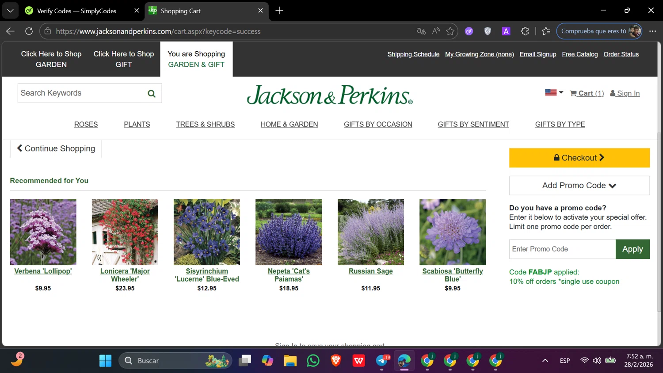Click the Jackson & Perkins logo
Viewport: 663px width, 373px height.
click(330, 95)
